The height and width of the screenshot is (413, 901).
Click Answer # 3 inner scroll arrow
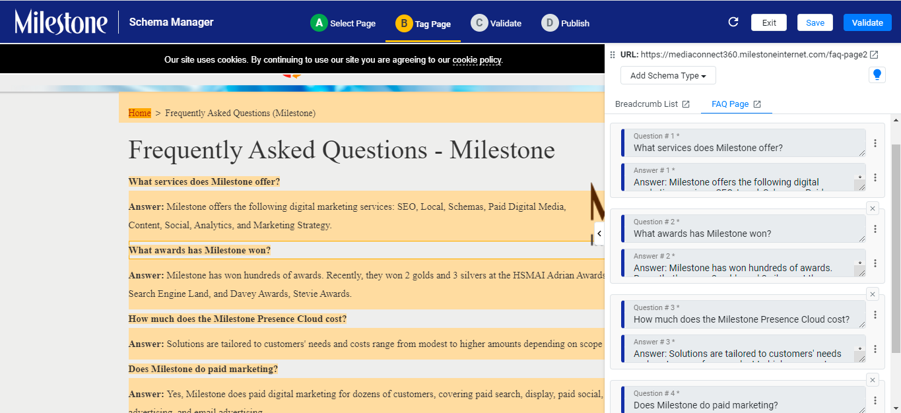tap(859, 350)
